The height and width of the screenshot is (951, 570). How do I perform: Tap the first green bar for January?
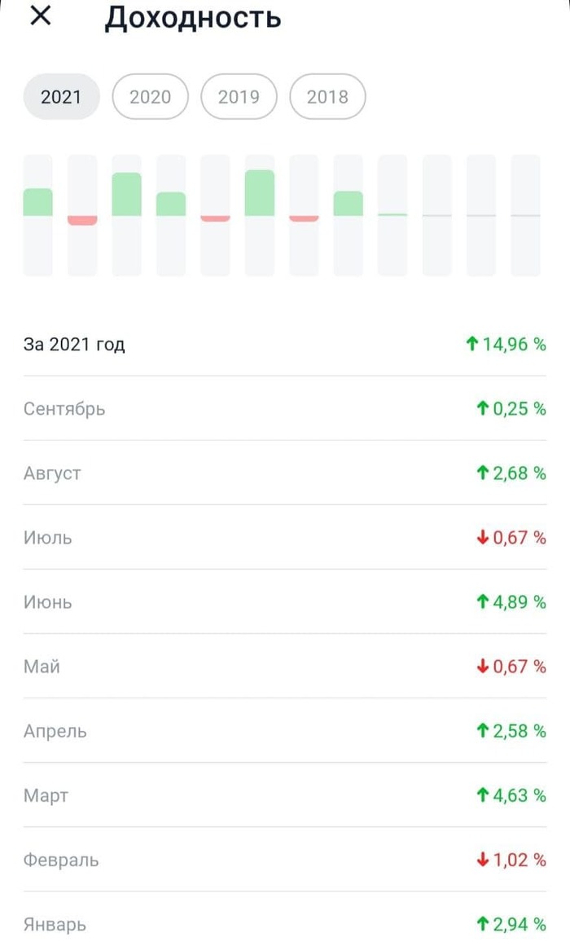pos(38,202)
